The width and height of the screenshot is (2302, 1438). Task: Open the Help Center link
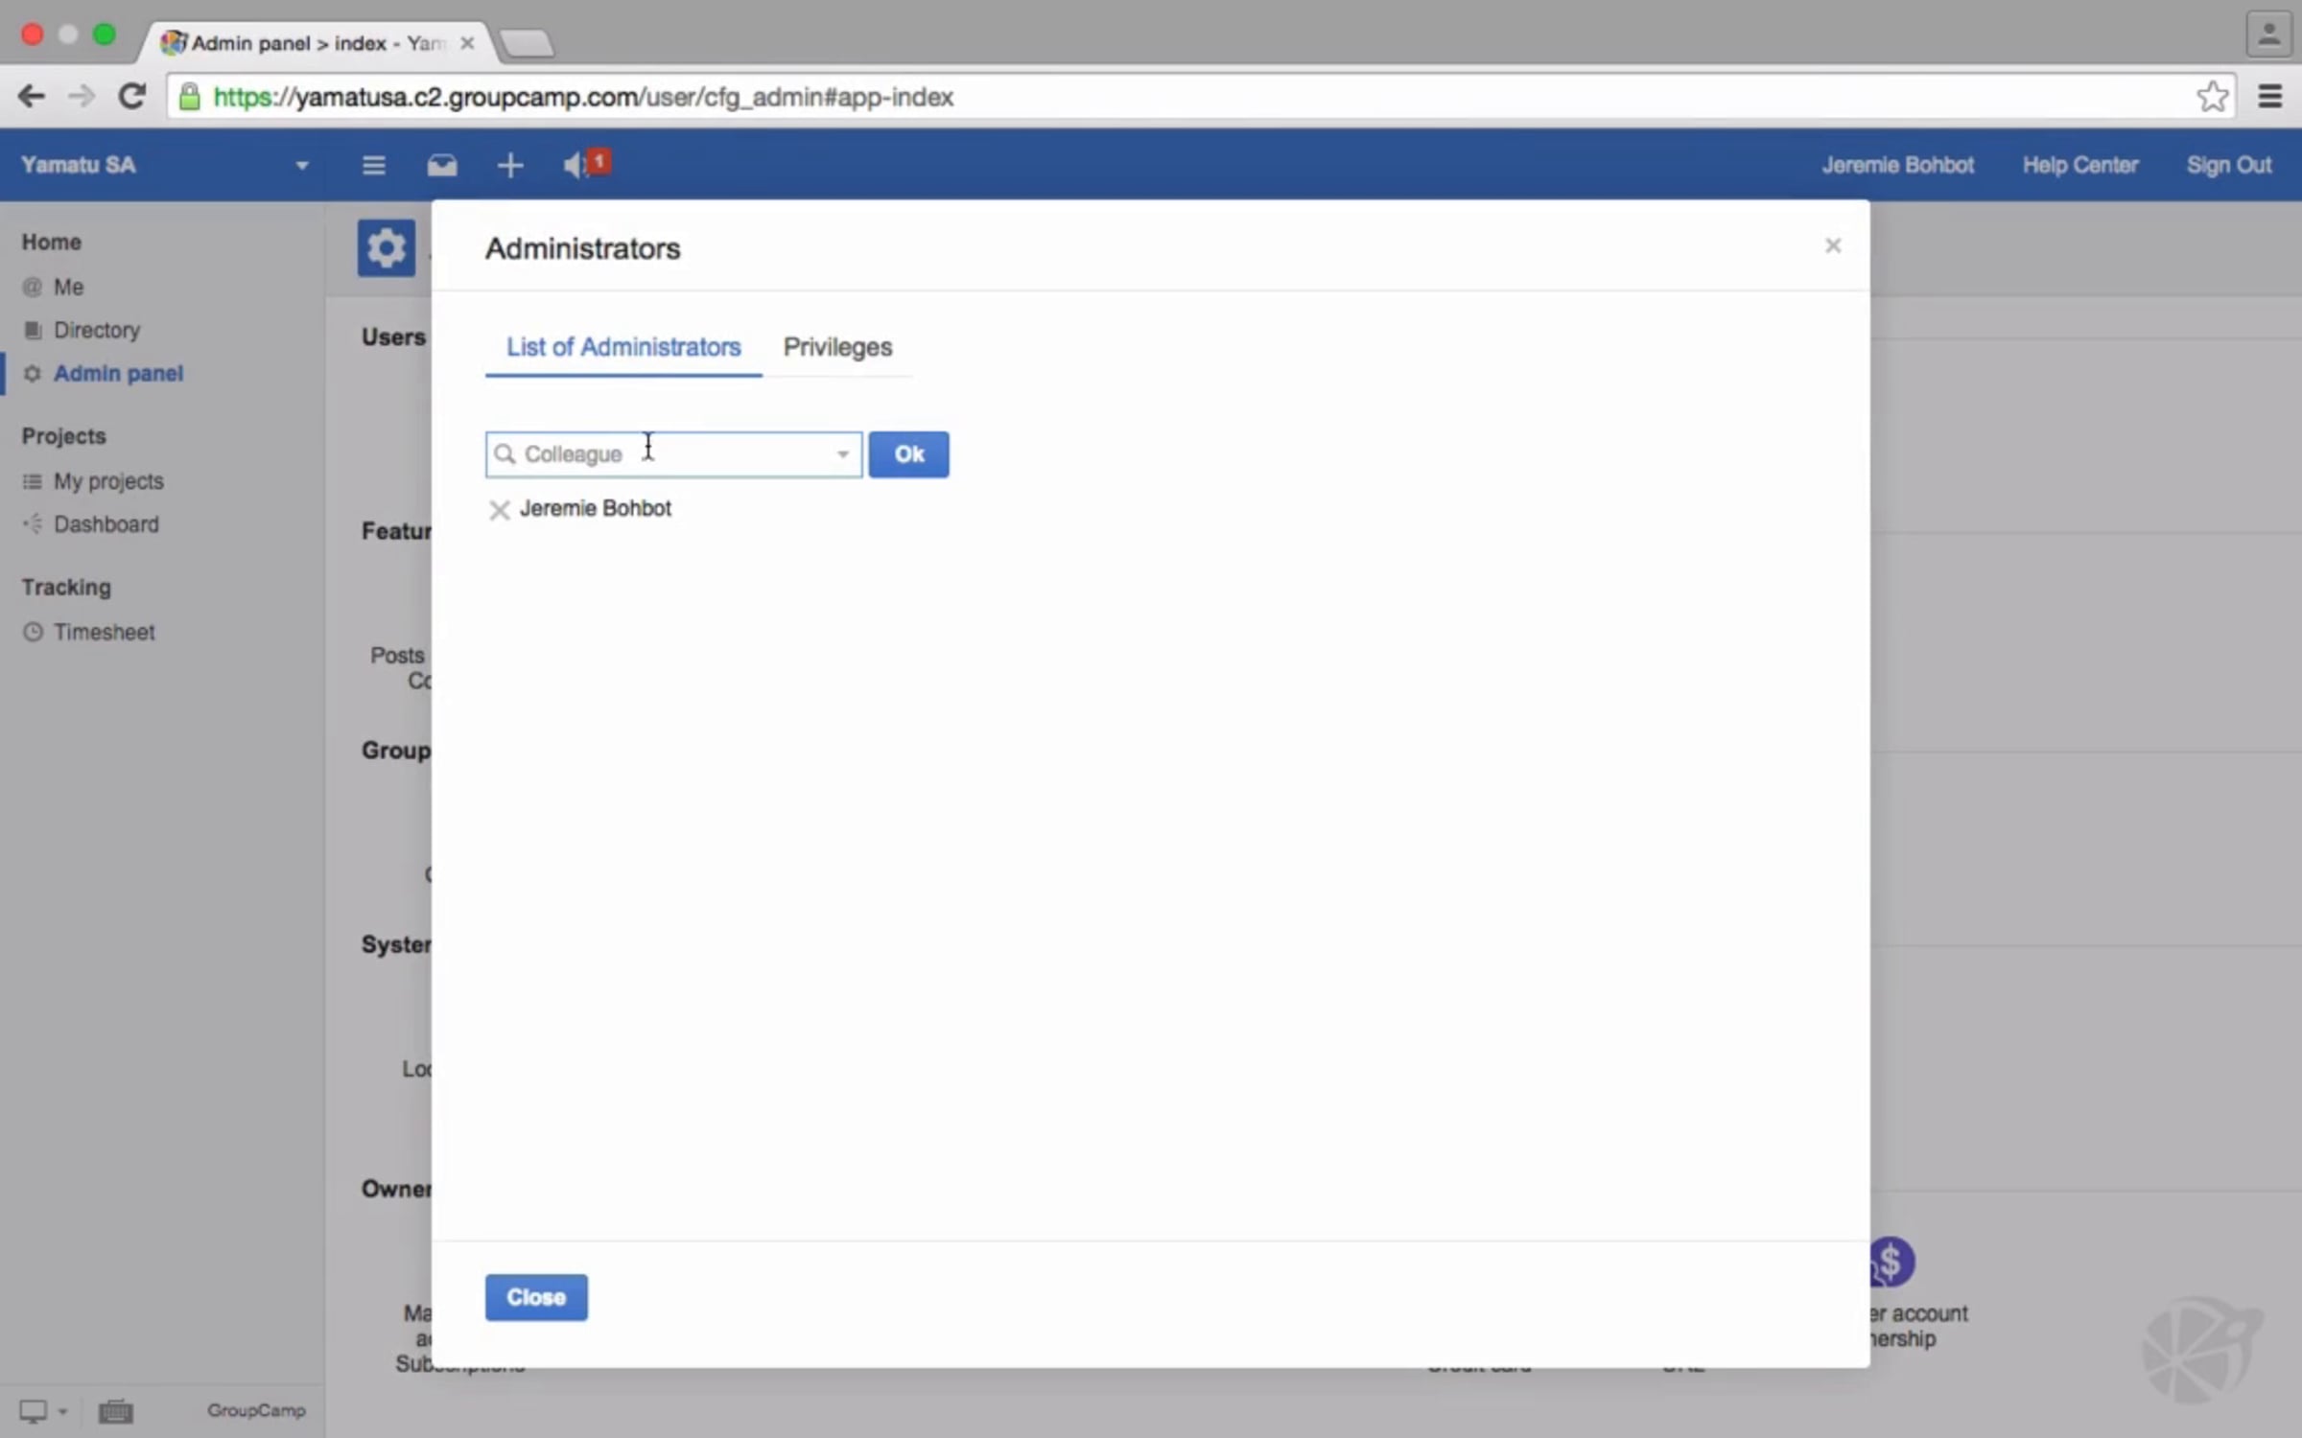(x=2079, y=165)
